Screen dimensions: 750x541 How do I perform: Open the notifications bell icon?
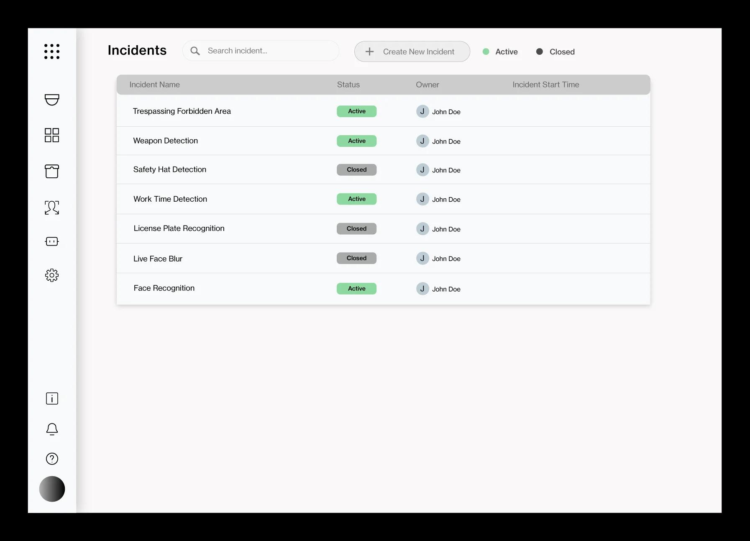[x=52, y=429]
